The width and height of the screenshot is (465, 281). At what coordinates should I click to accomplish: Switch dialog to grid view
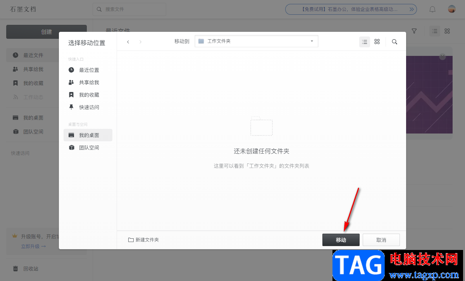click(377, 42)
